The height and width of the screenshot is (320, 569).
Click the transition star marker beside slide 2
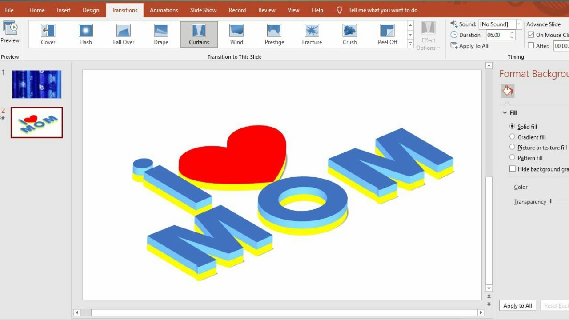click(x=3, y=118)
